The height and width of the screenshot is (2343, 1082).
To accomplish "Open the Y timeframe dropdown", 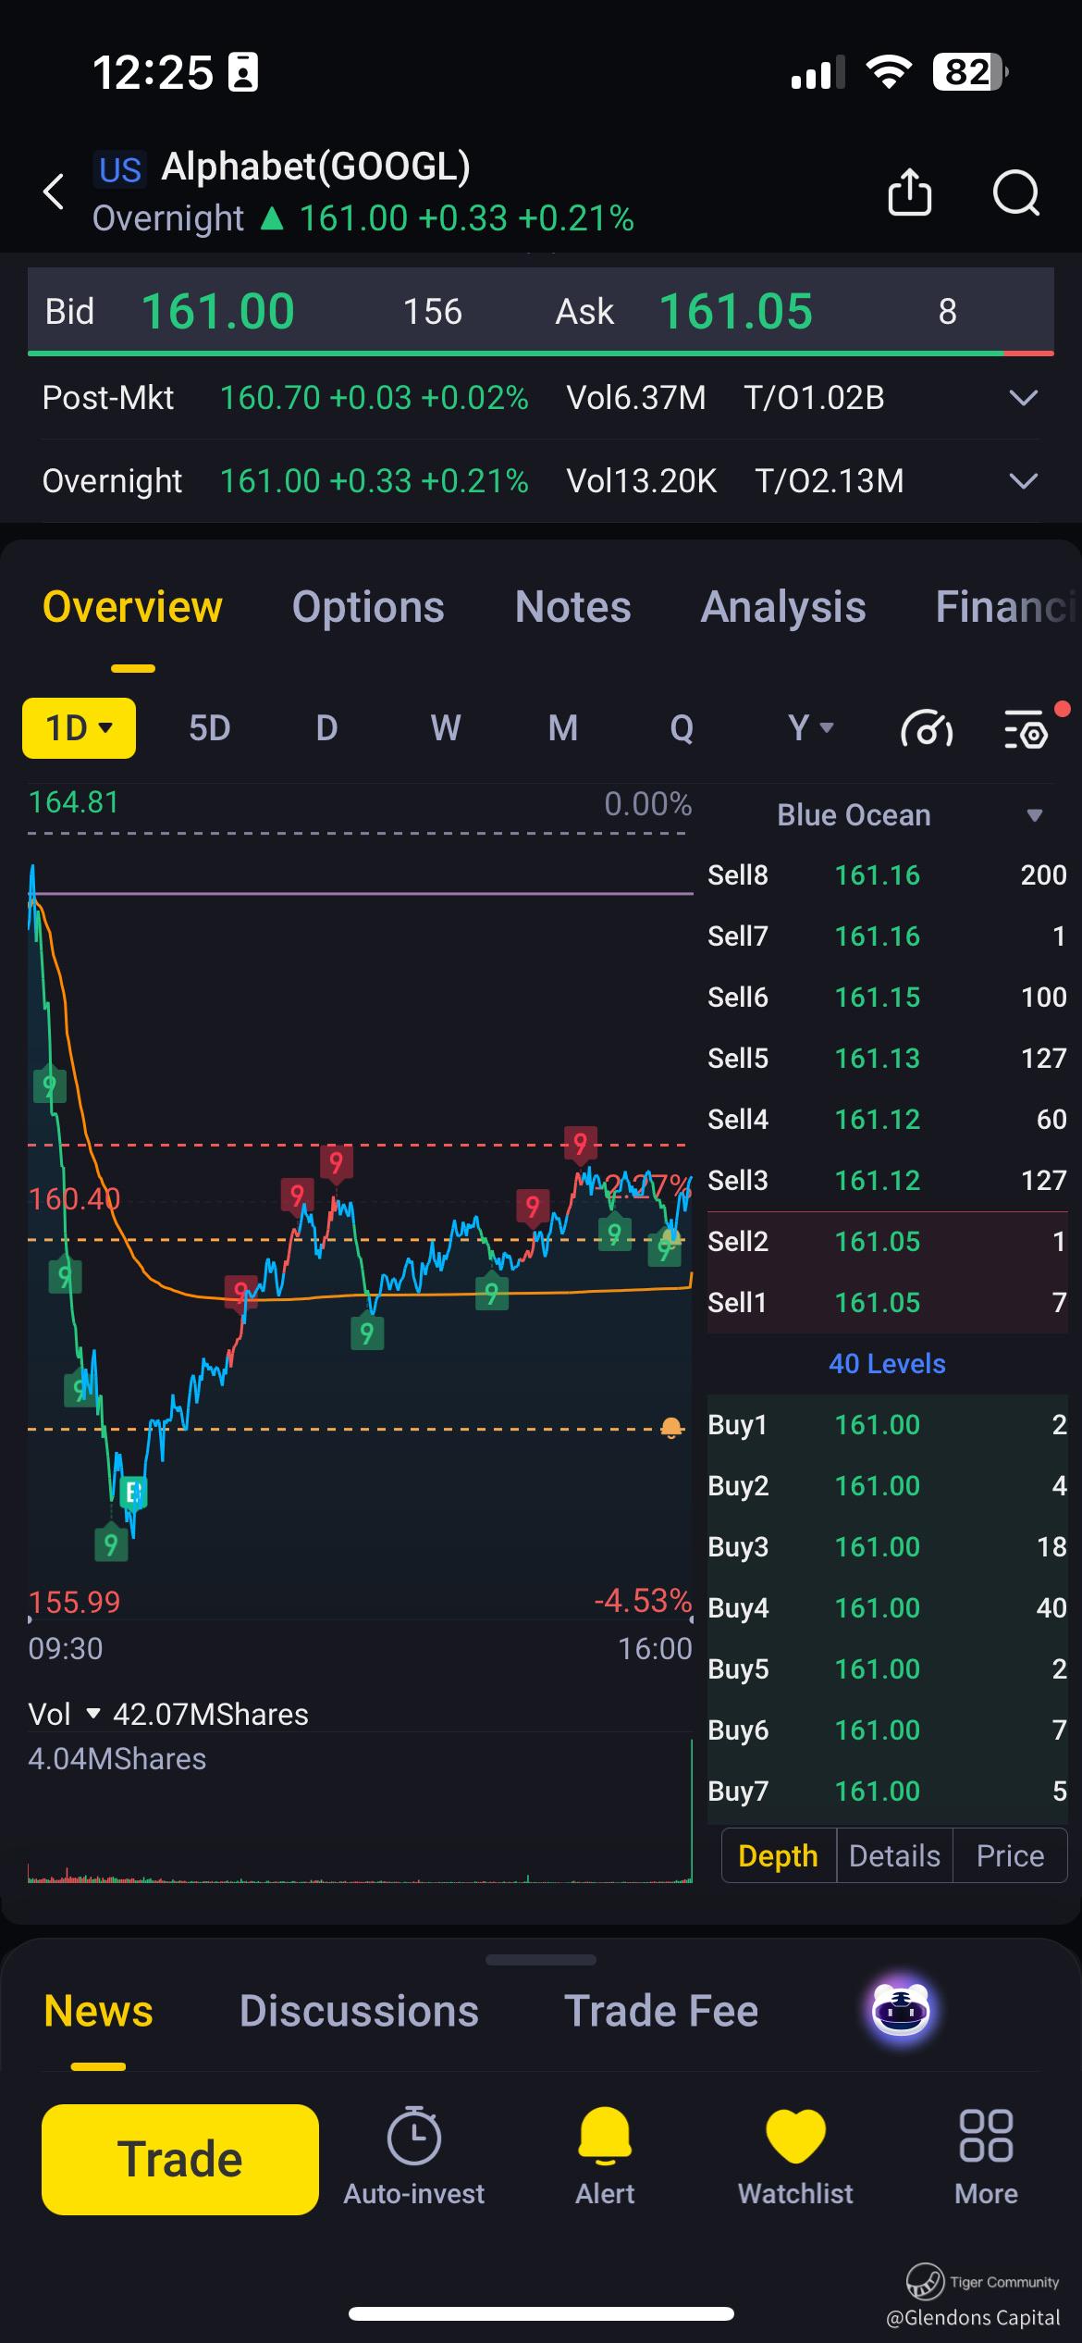I will coord(810,728).
